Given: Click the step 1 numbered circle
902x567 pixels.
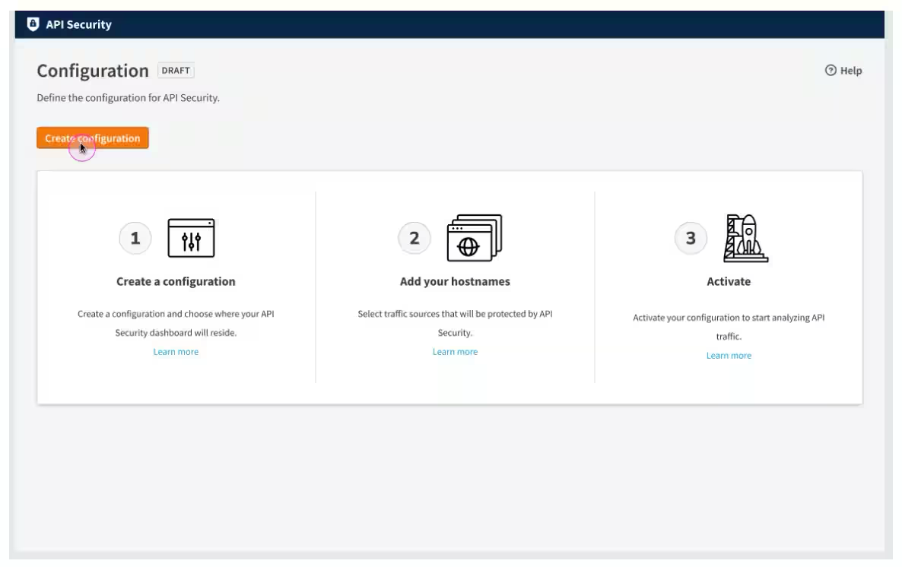Looking at the screenshot, I should point(137,237).
